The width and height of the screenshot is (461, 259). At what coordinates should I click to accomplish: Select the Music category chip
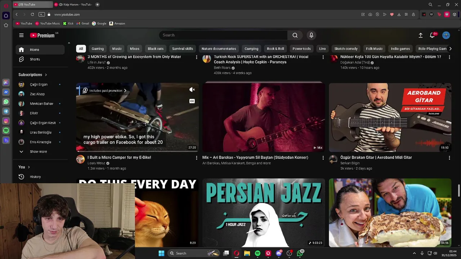coord(117,49)
